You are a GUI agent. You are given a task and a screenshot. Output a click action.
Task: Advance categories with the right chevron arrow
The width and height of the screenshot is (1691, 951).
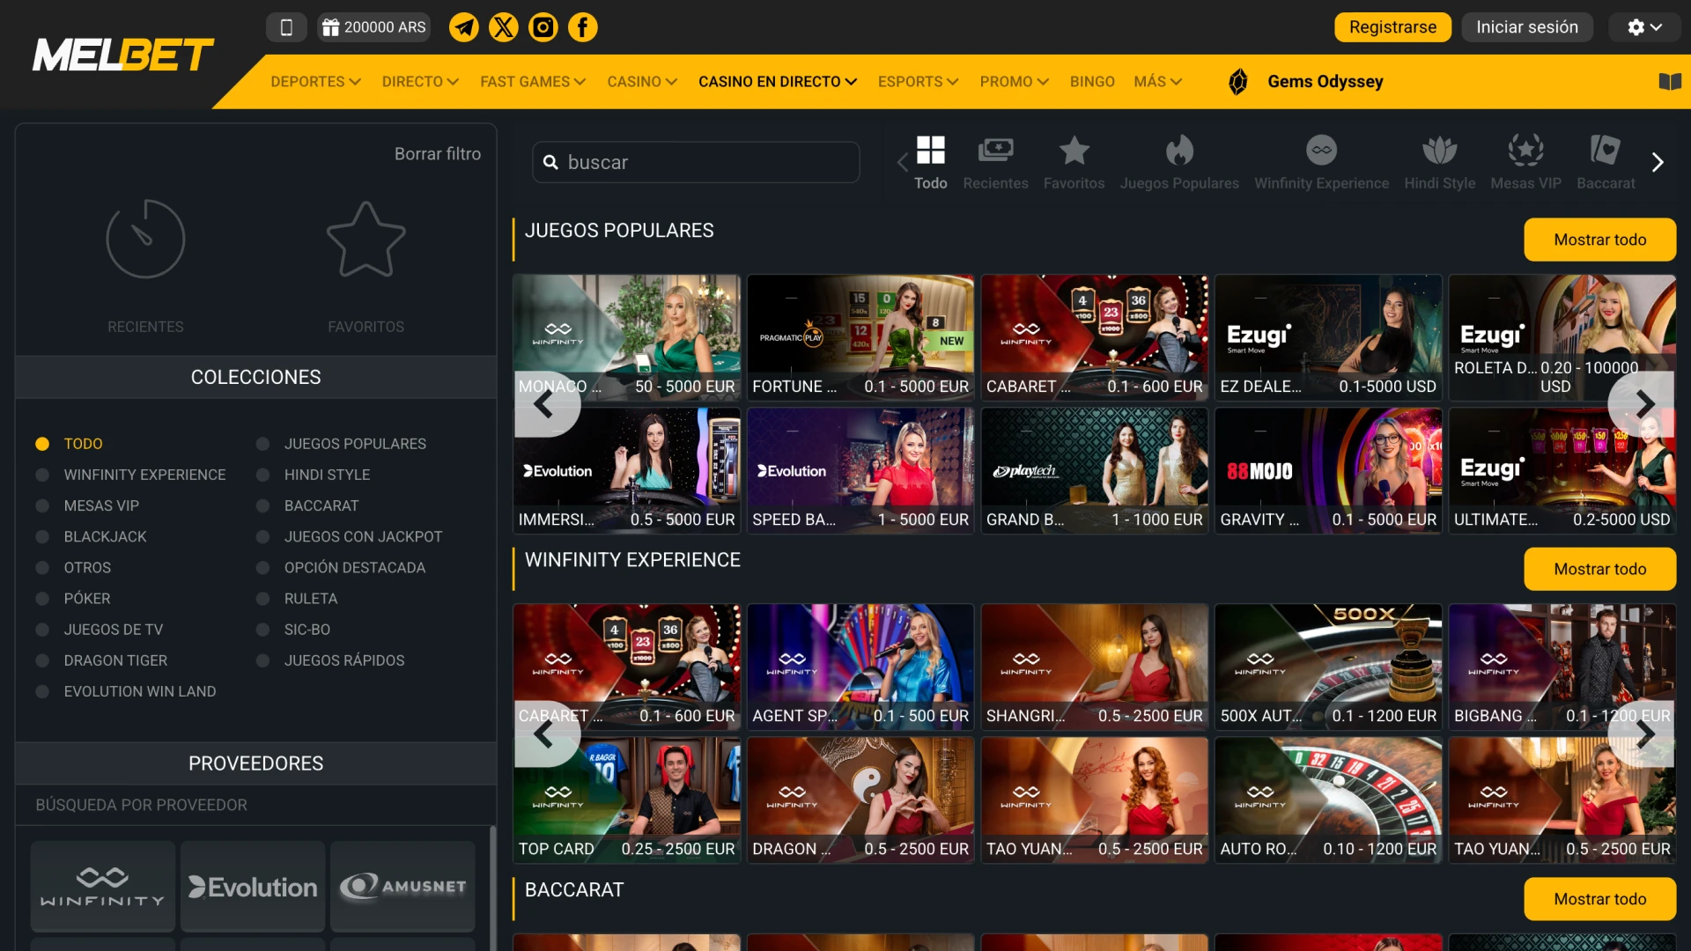coord(1658,162)
